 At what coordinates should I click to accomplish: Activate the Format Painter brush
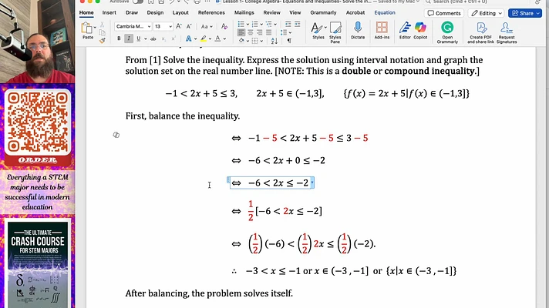[103, 41]
